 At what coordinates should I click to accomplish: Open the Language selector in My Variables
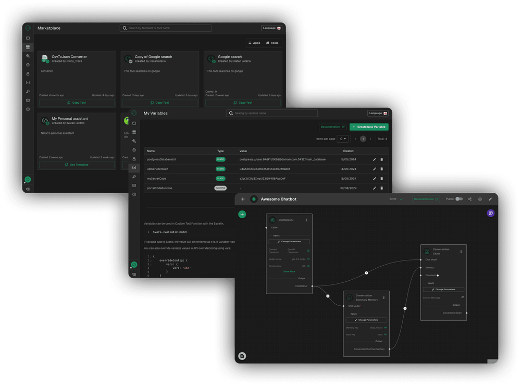377,113
